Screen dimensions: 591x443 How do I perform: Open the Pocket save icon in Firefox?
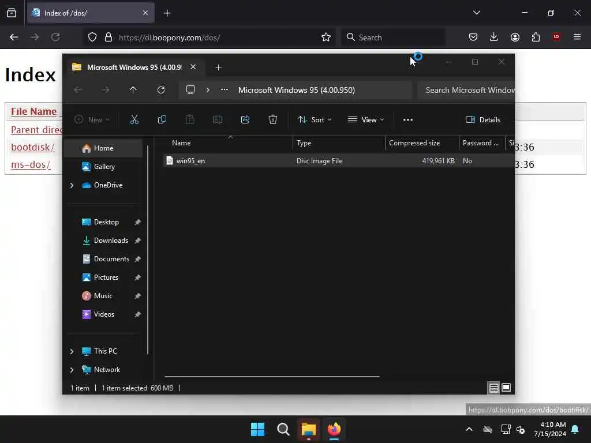[473, 37]
